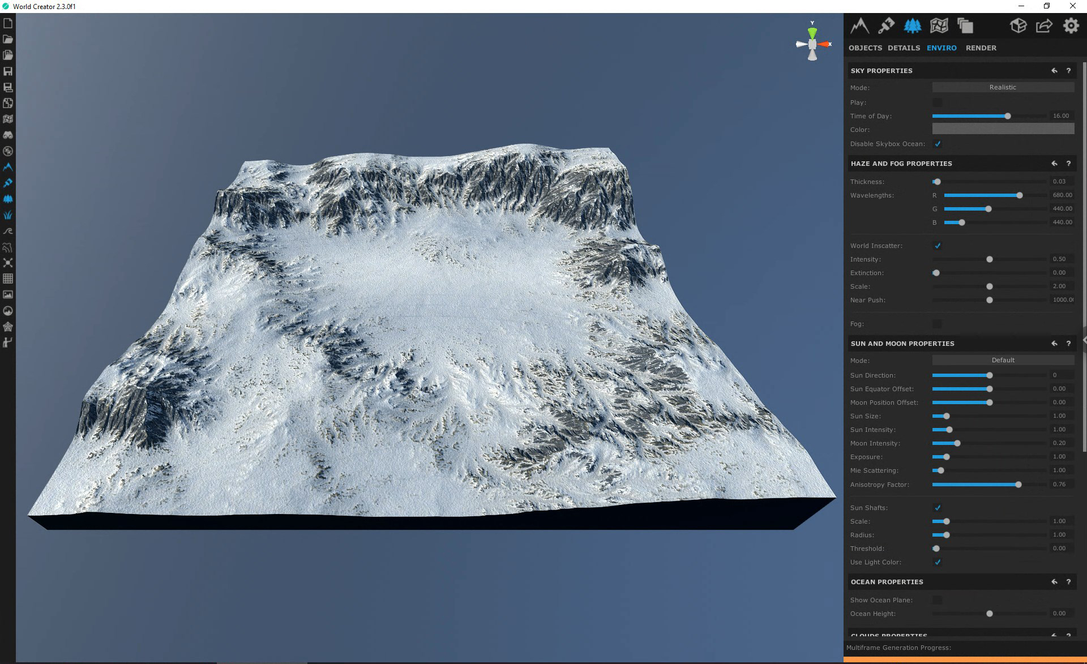Click the single floppy disk save icon

tap(8, 71)
